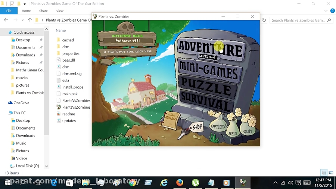Viewport: 336px width, 189px height.
Task: Show hidden system tray icons
Action: click(276, 183)
